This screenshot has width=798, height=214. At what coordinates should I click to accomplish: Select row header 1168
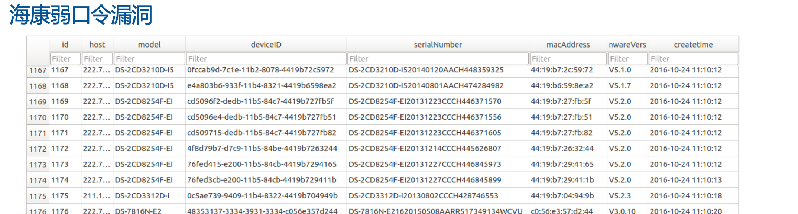click(38, 86)
